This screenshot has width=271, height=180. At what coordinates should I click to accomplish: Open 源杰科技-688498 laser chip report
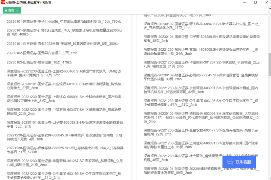pos(202,26)
